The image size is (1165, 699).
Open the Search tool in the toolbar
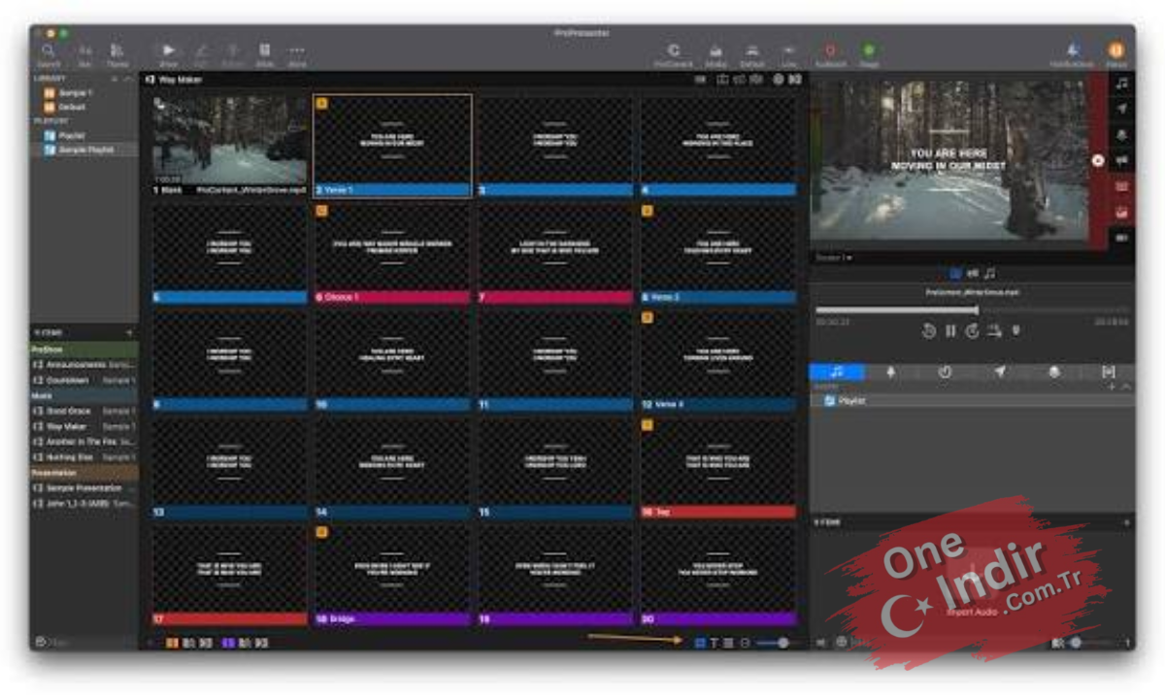tap(49, 54)
